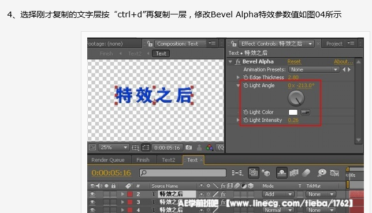Click the Light Intensity stopwatch icon

click(x=246, y=120)
